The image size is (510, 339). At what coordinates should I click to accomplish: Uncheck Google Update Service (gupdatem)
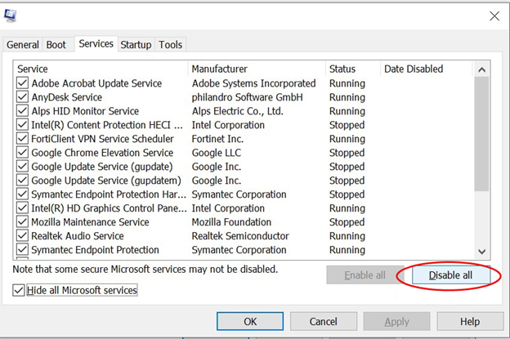(22, 181)
